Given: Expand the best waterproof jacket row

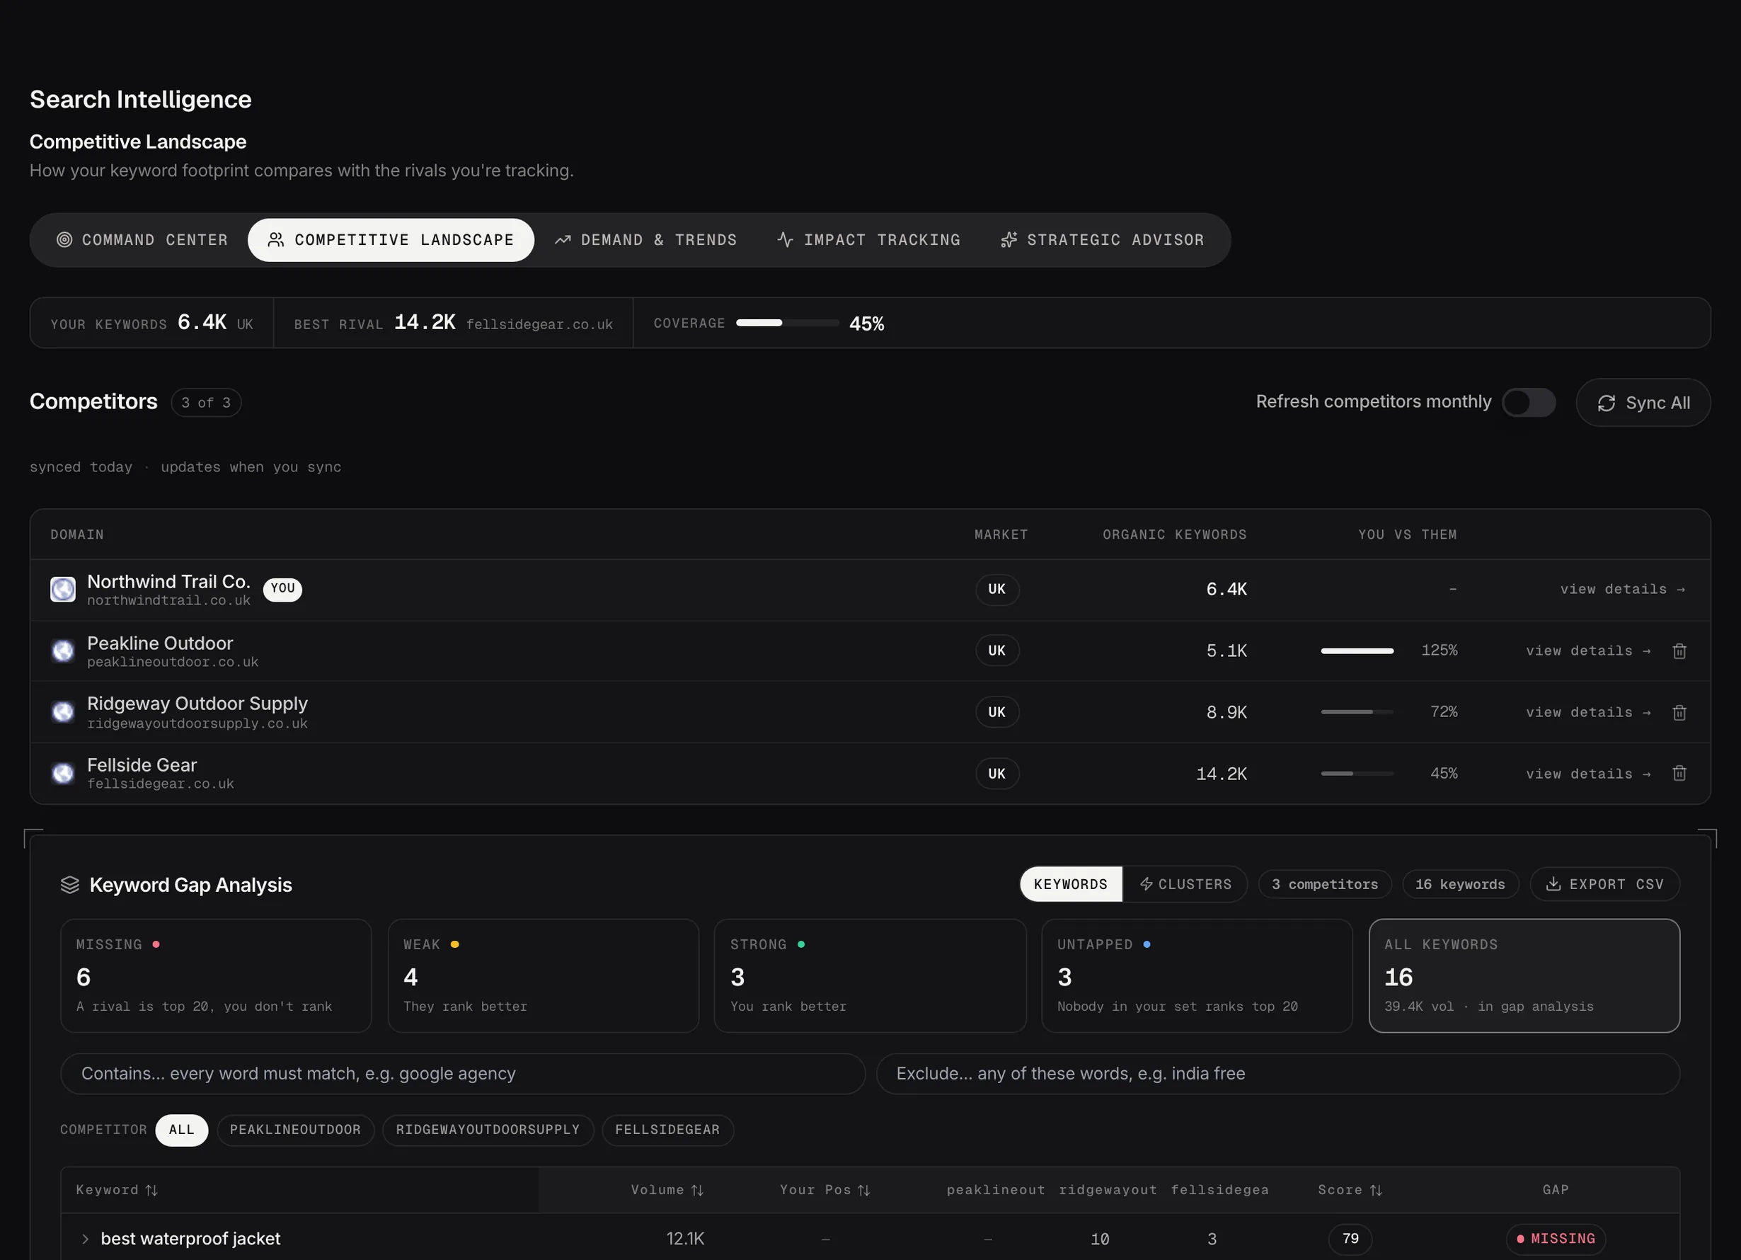Looking at the screenshot, I should tap(85, 1239).
